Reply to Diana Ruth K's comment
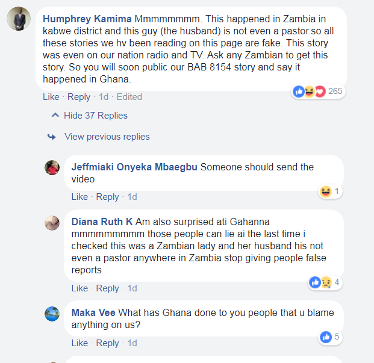The height and width of the screenshot is (363, 374). 108,288
